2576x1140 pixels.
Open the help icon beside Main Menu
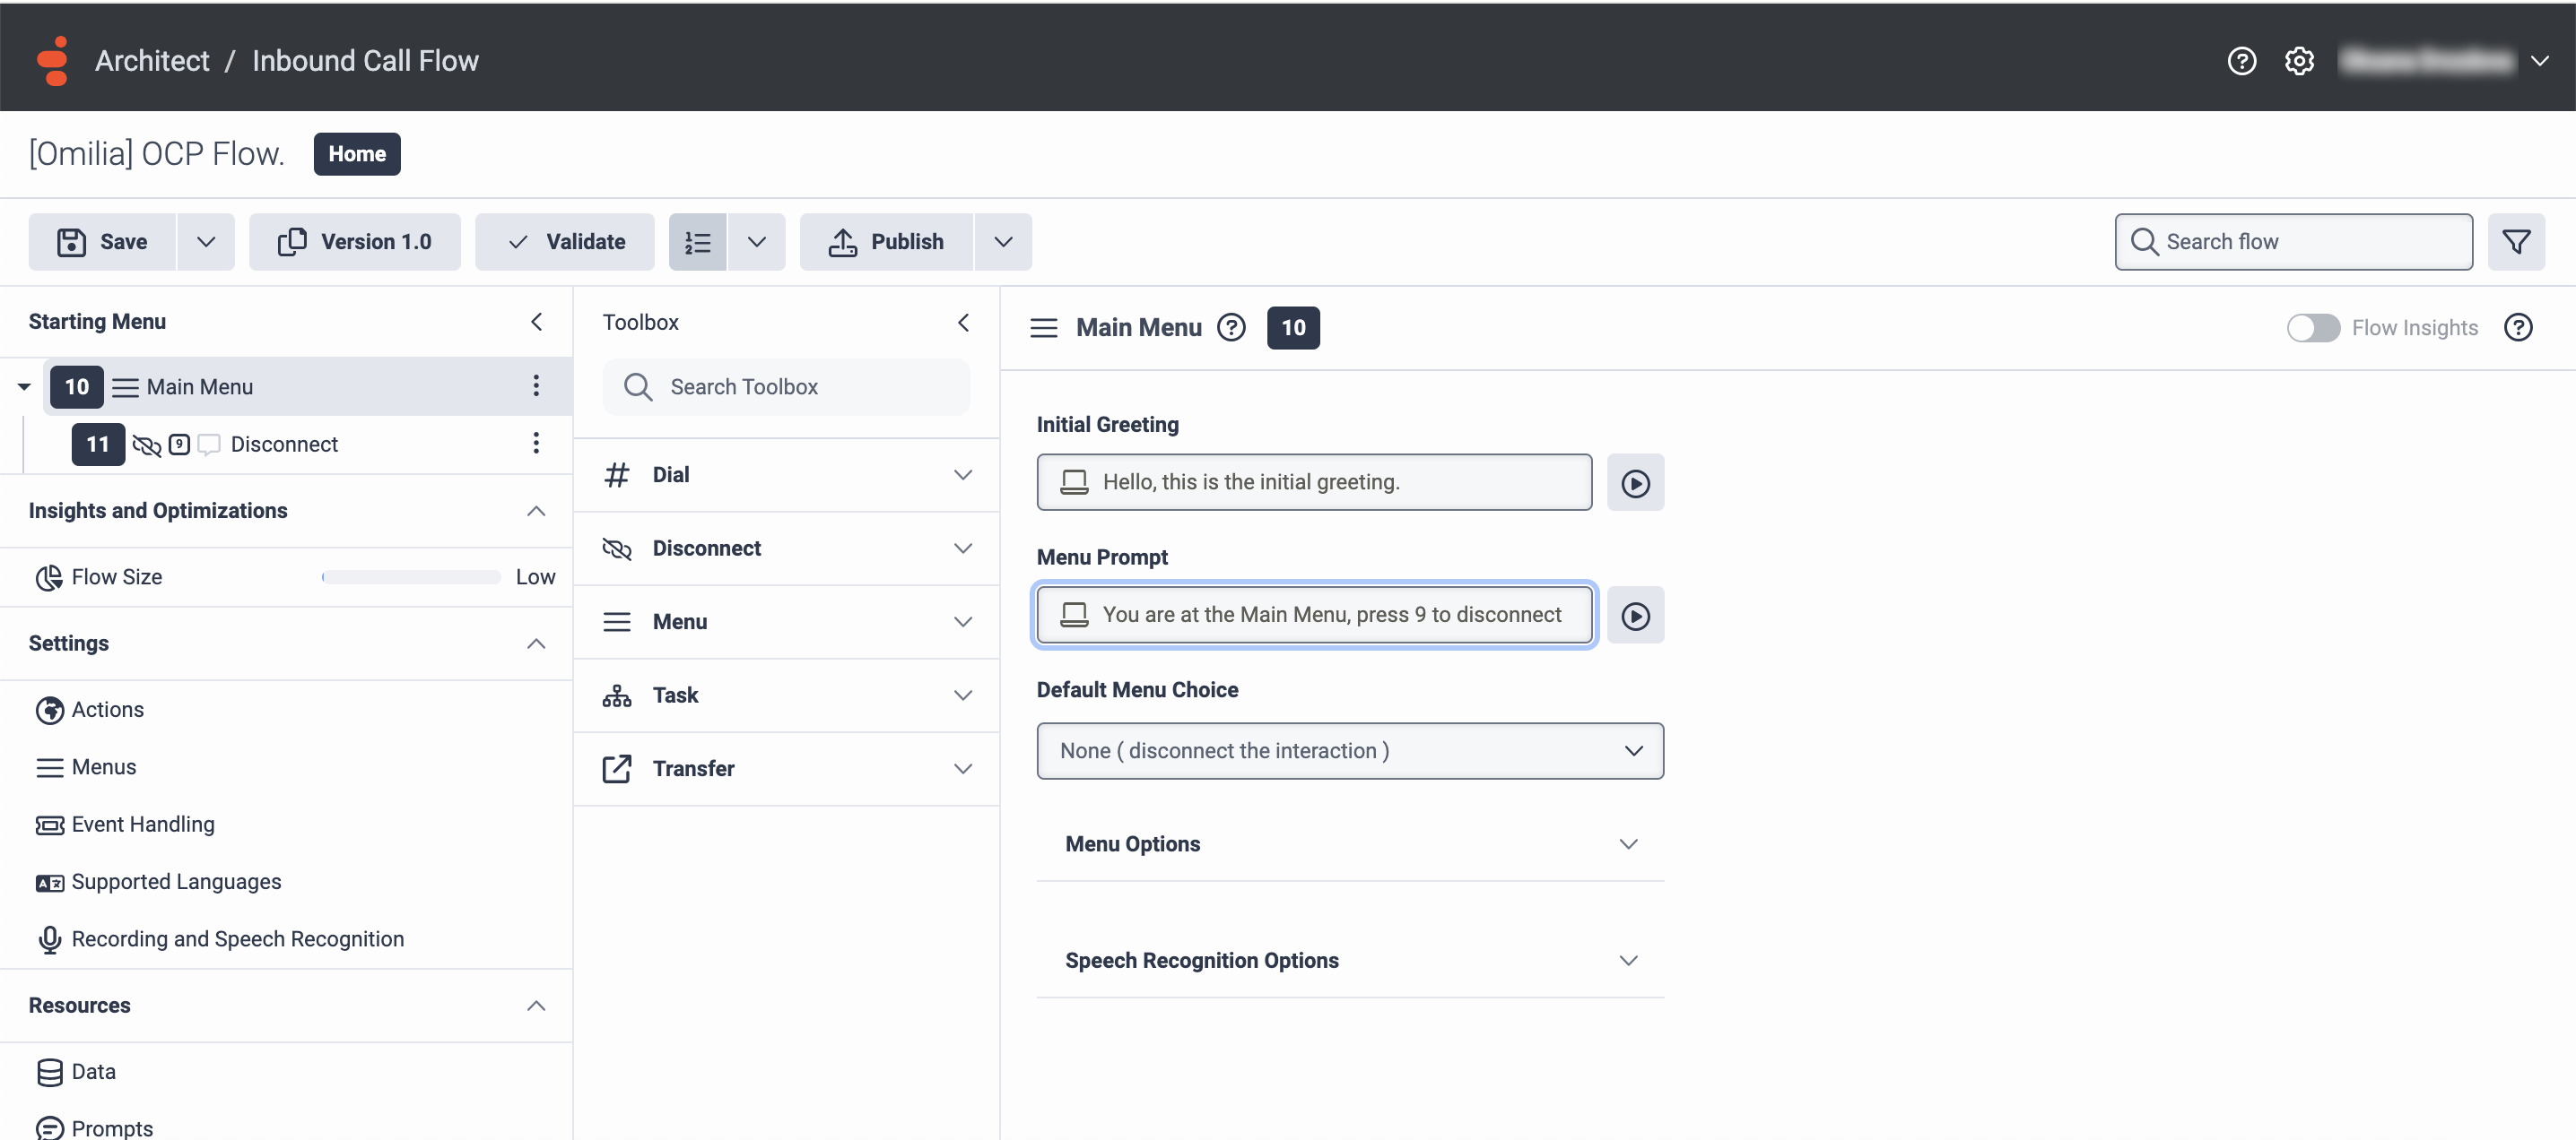[x=1230, y=328]
